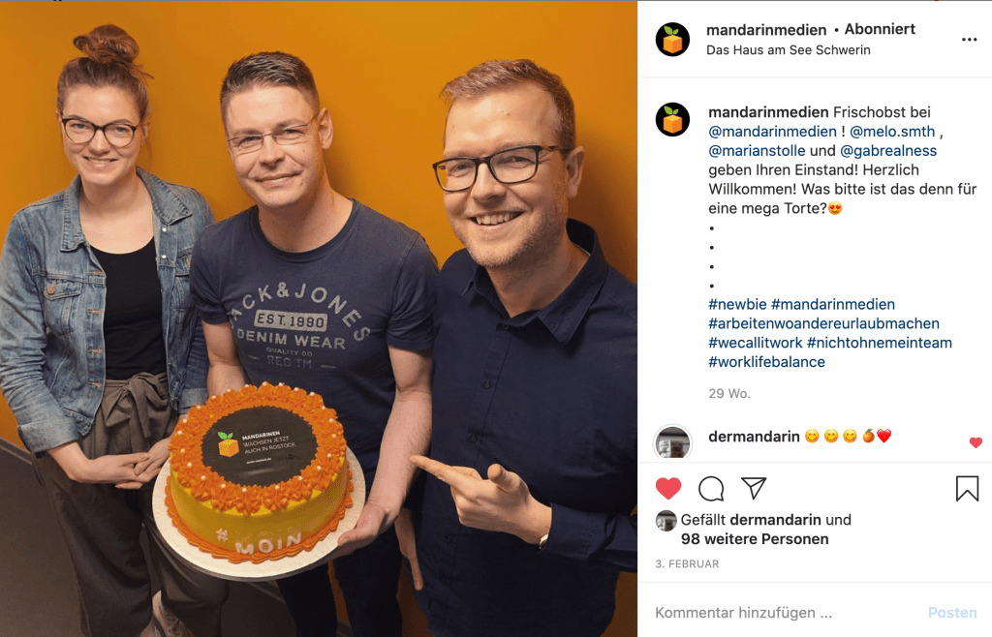Toggle like on dermandarin's comment heart
The width and height of the screenshot is (992, 637).
[976, 442]
